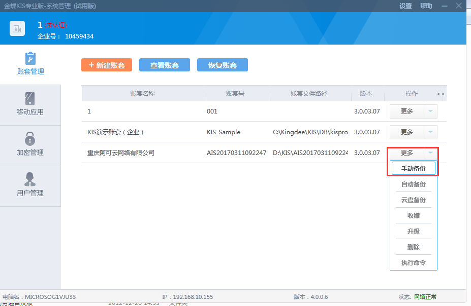Screen dimensions: 471x306
Task: Select 收缩 menu option
Action: pos(413,216)
